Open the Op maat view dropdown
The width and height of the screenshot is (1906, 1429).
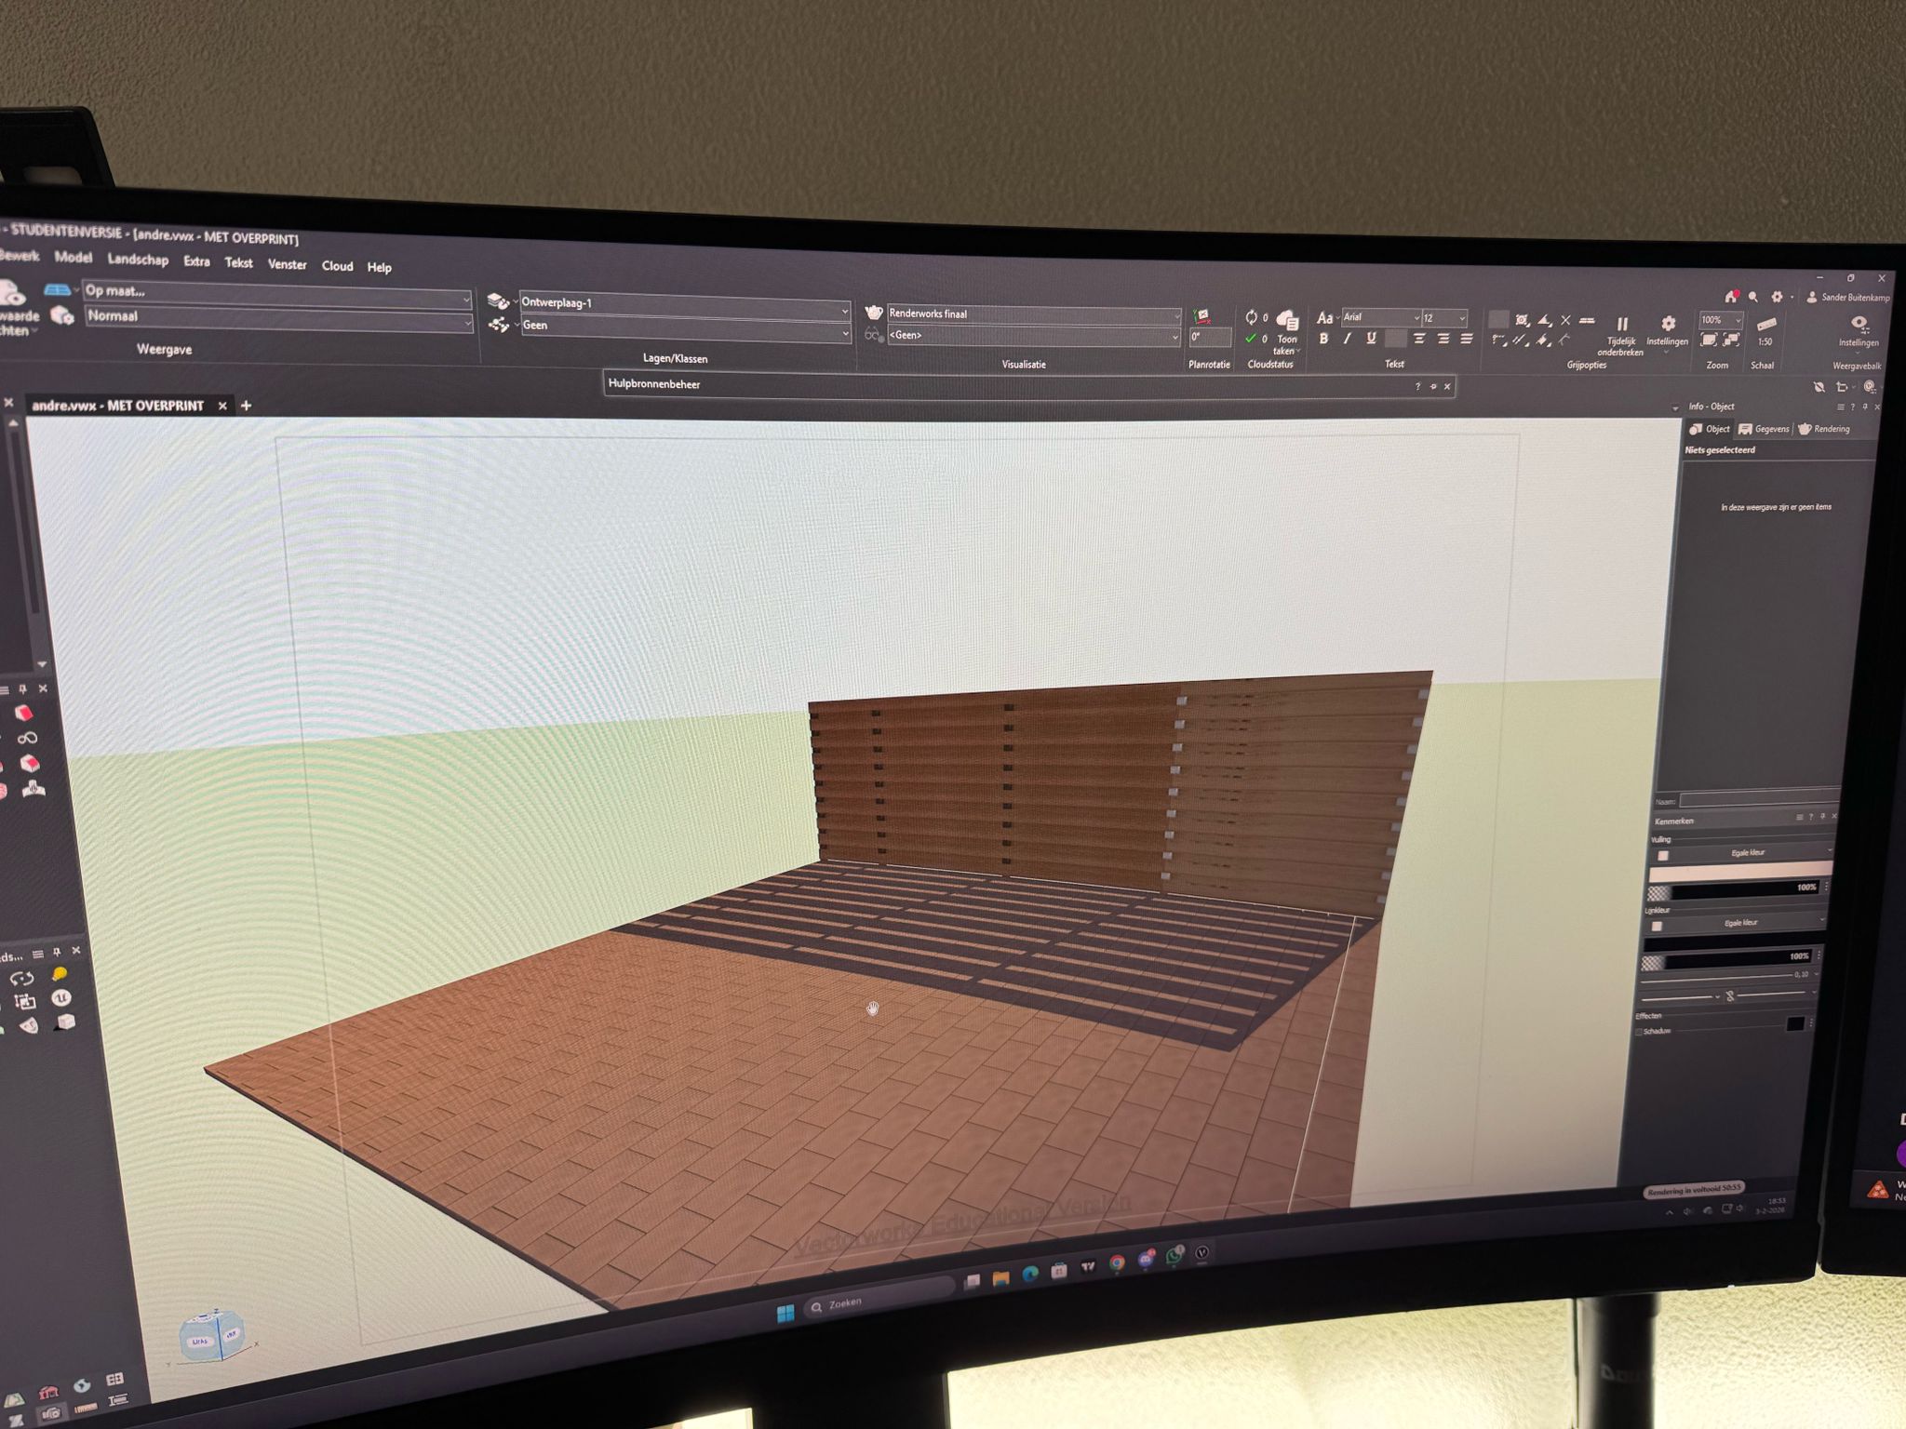click(x=277, y=295)
